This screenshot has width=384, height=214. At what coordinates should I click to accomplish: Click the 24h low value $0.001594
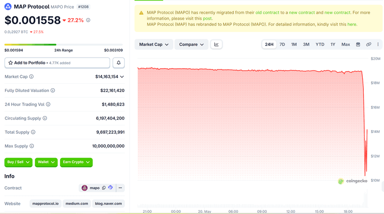pyautogui.click(x=14, y=50)
